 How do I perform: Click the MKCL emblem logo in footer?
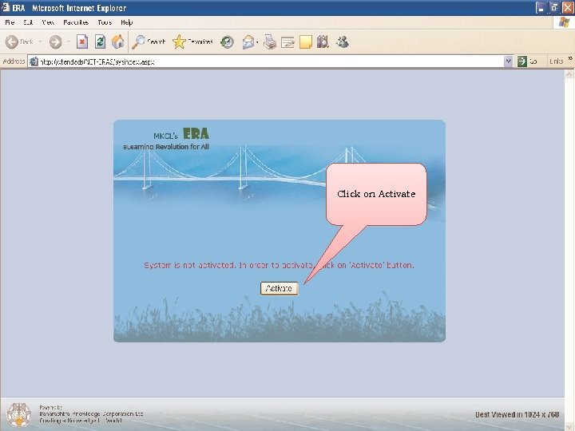pyautogui.click(x=19, y=414)
